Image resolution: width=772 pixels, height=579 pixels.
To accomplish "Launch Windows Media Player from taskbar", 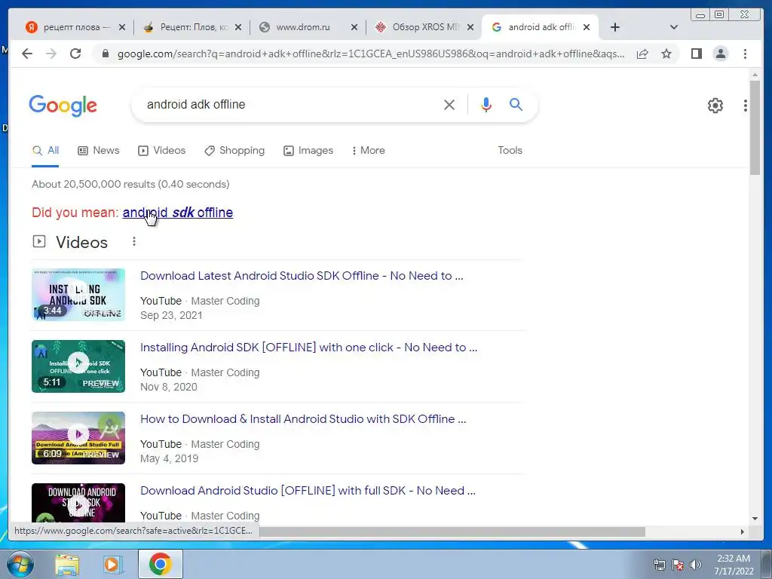I will pos(112,565).
